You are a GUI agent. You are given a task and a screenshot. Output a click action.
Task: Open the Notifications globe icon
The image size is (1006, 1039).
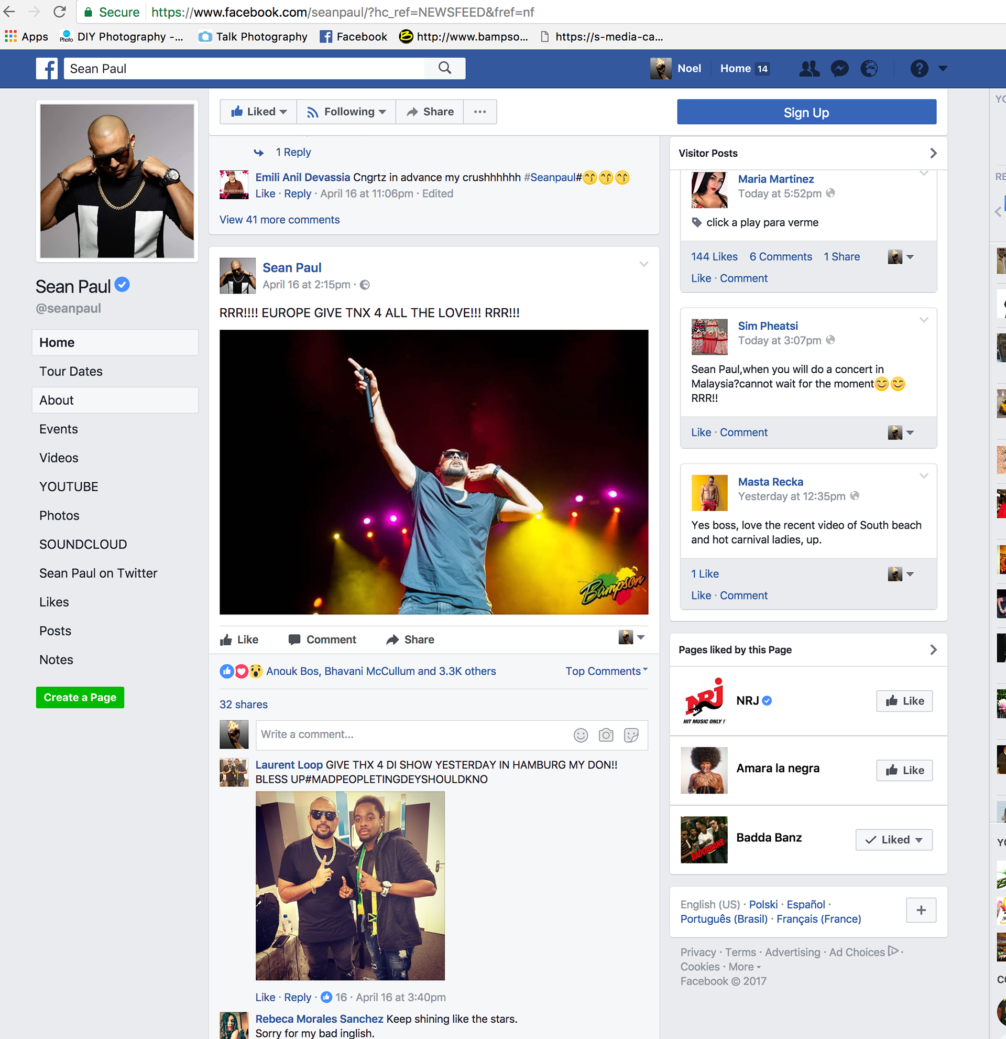869,68
